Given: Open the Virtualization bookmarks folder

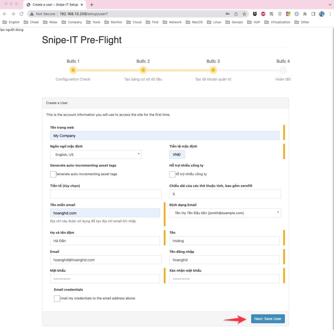Looking at the screenshot, I should tap(277, 22).
